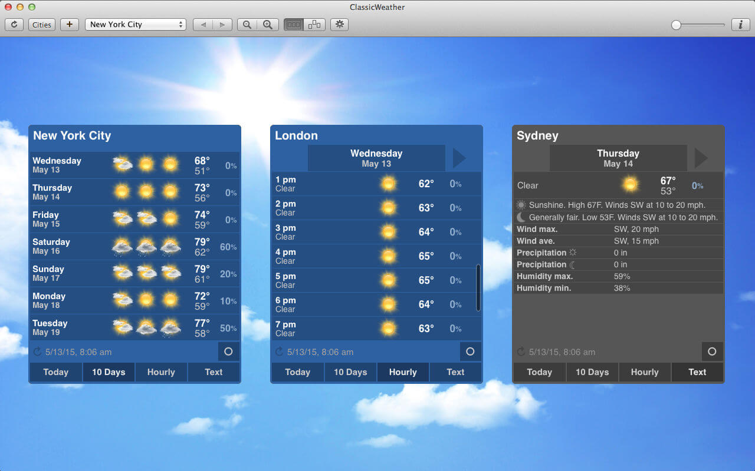Click London's hourly list scrollbar

(x=478, y=288)
